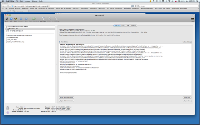Switch to the RAID tab
The width and height of the screenshot is (200, 125).
click(x=128, y=26)
